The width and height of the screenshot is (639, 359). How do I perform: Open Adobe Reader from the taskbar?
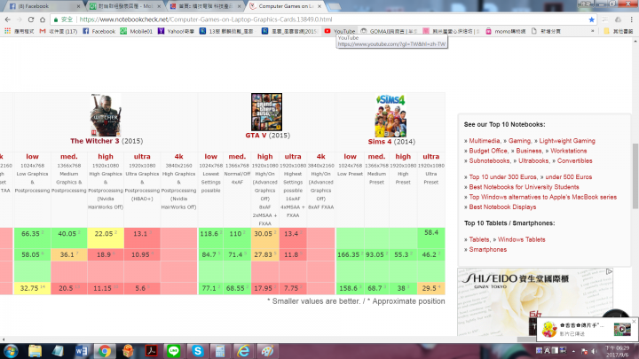coord(151,351)
